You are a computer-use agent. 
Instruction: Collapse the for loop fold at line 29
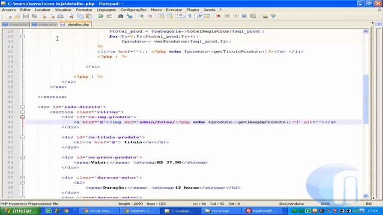click(x=23, y=36)
